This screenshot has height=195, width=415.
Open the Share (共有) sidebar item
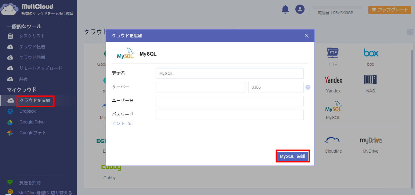[23, 79]
